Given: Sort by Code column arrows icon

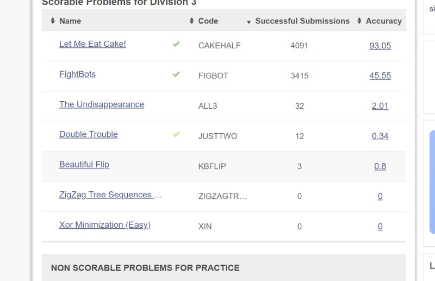Looking at the screenshot, I should (191, 21).
